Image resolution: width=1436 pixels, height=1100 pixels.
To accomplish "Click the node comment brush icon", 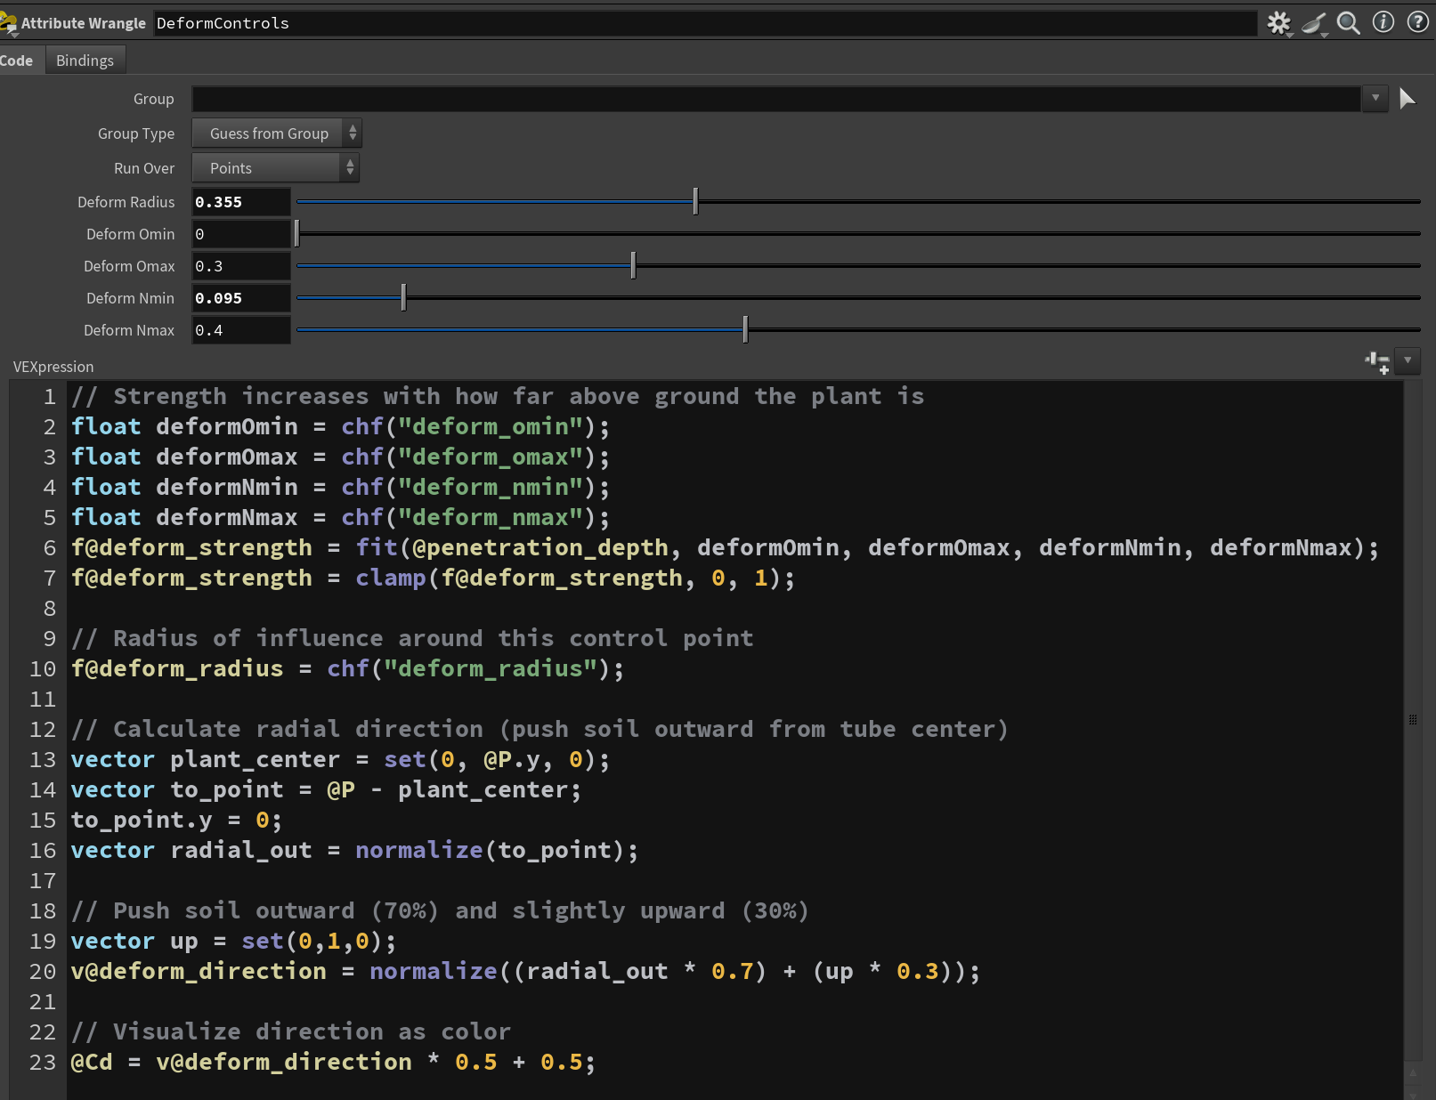I will 1313,23.
